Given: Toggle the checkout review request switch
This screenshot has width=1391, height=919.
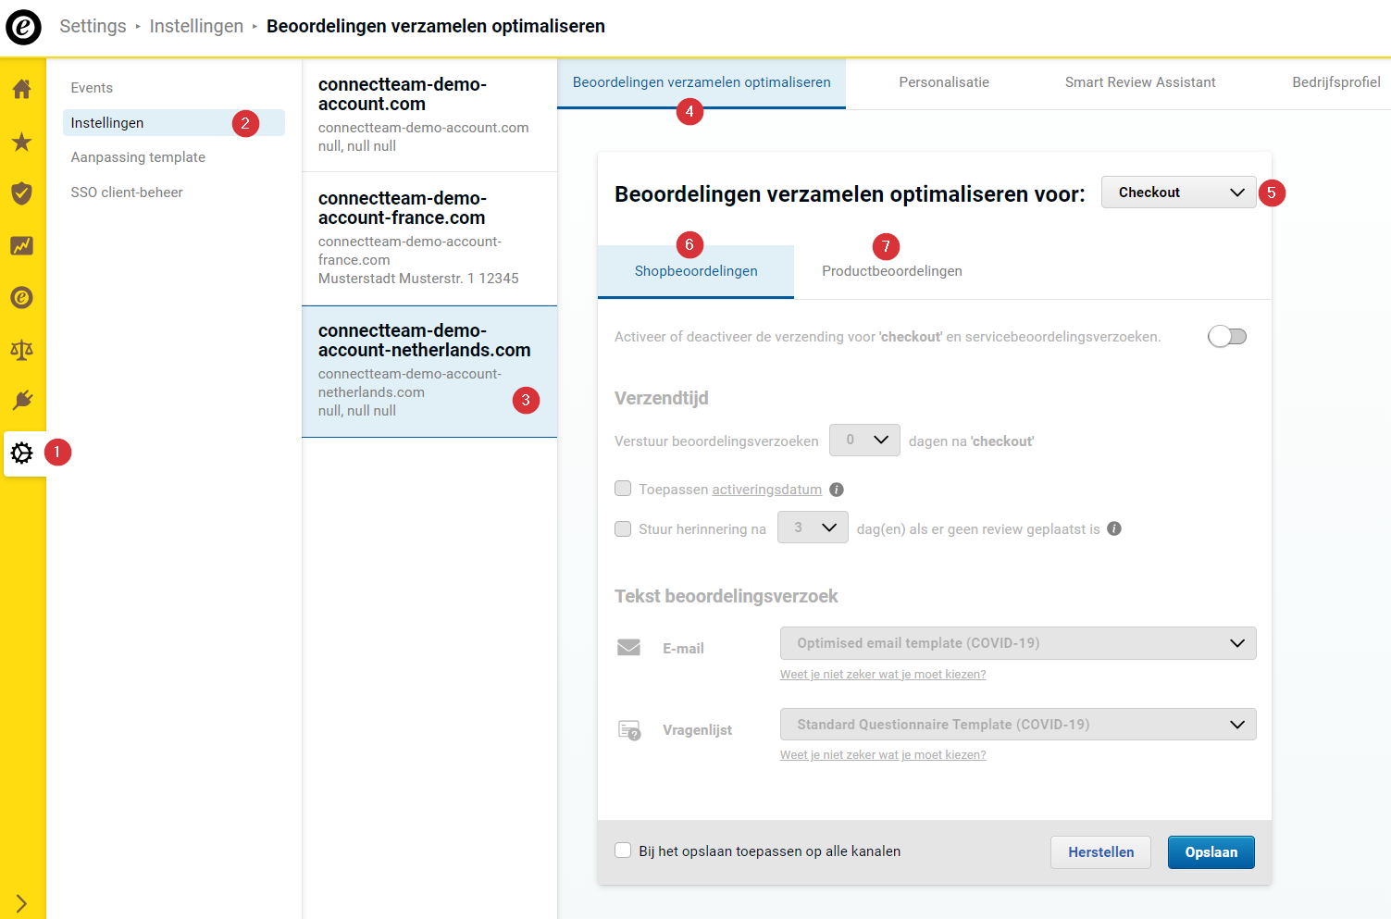Looking at the screenshot, I should [1227, 336].
